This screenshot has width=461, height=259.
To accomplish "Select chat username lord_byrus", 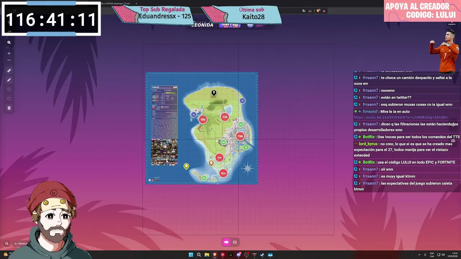I will [368, 144].
